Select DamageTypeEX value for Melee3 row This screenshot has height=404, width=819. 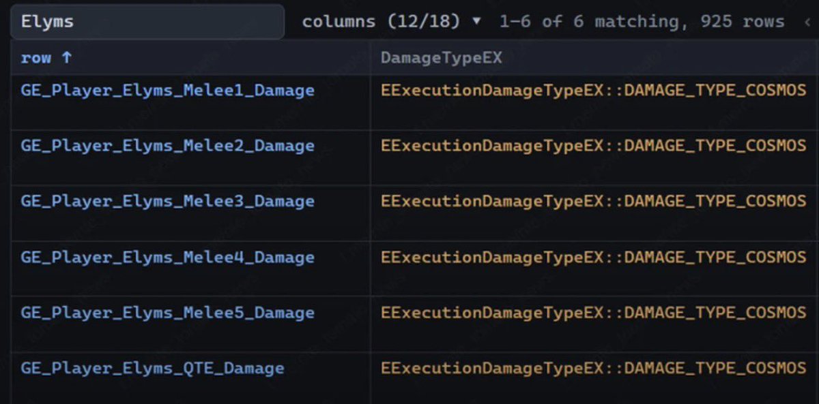[593, 202]
